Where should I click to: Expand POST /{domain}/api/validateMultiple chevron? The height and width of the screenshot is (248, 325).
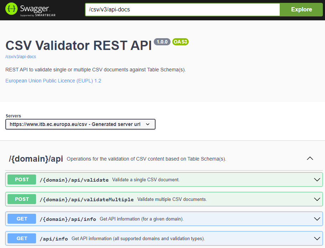317,199
